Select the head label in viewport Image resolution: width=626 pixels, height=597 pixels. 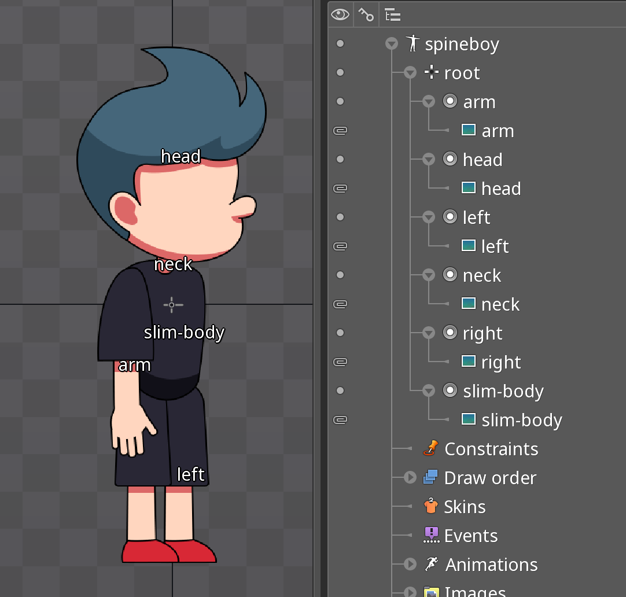(x=181, y=156)
